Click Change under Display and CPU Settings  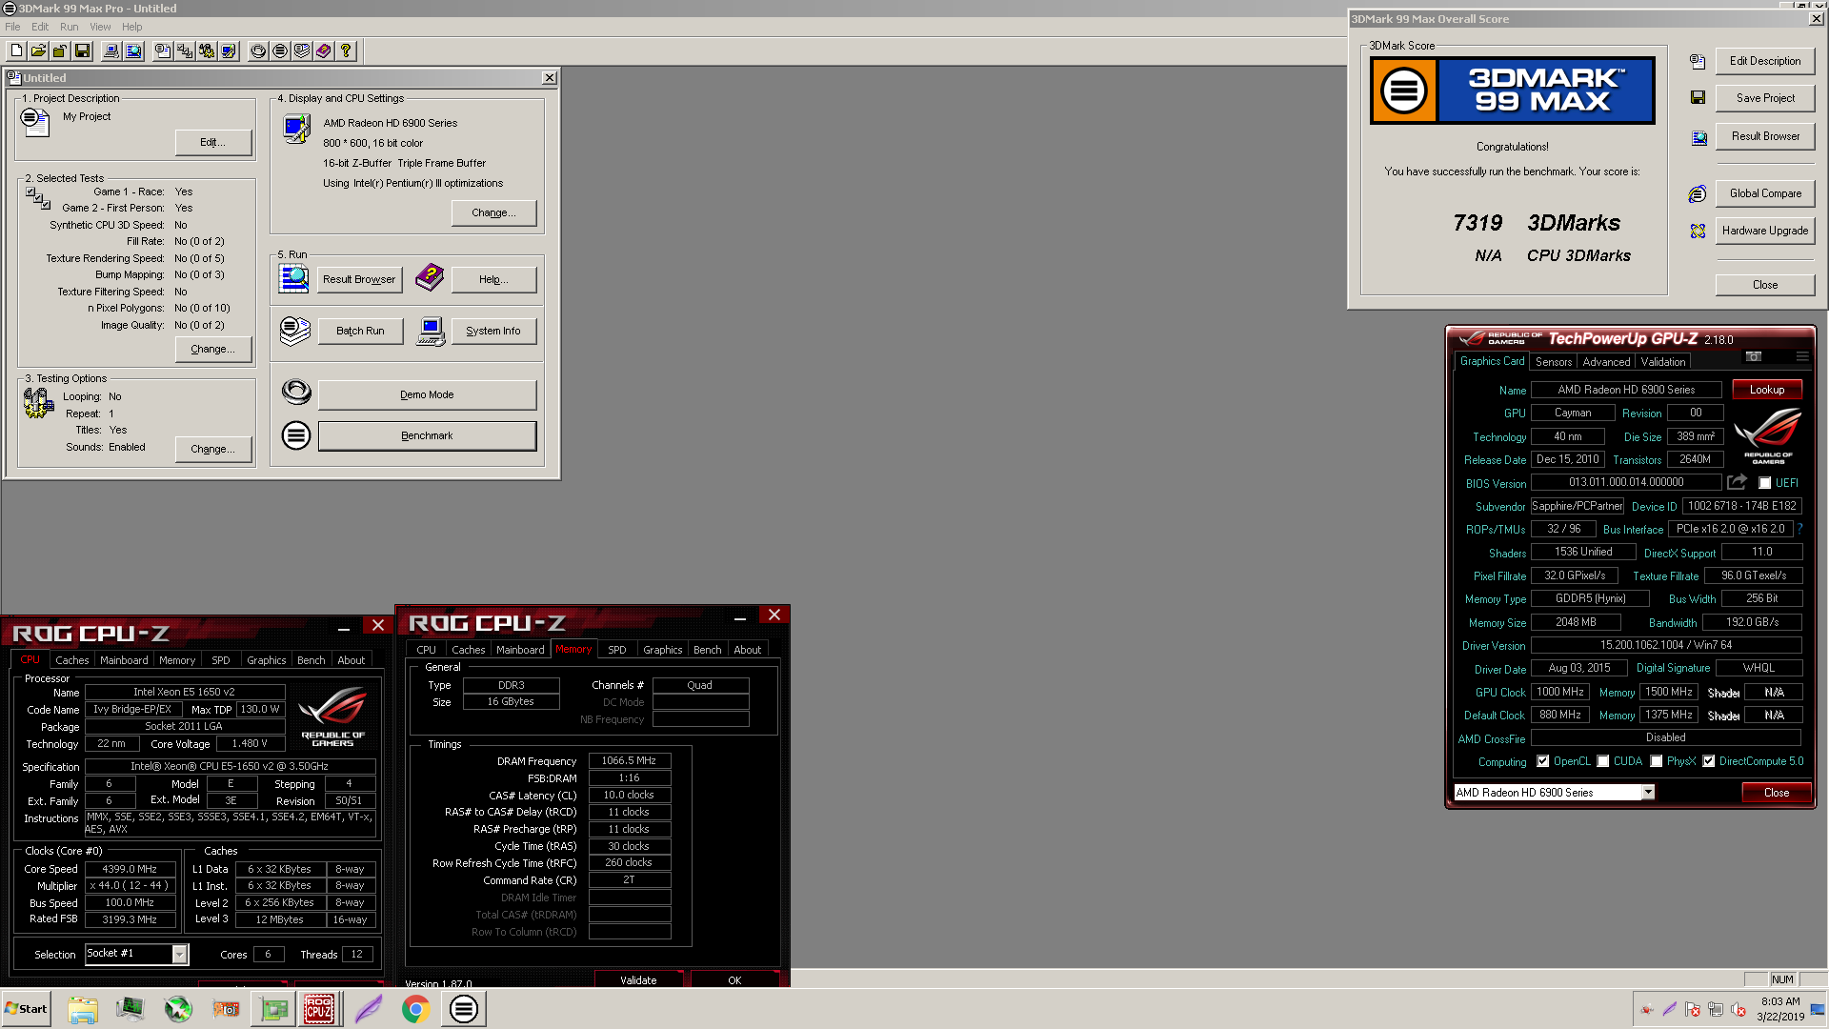[493, 212]
